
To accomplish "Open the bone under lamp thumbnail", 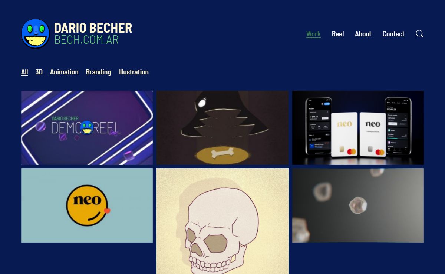I will 222,128.
